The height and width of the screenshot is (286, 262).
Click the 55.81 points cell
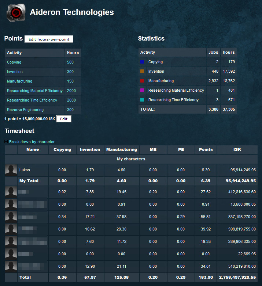206,217
